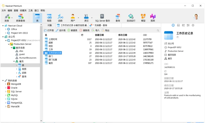The height and width of the screenshot is (123, 209).
Task: Expand the Office project node
Action: pyautogui.click(x=6, y=29)
